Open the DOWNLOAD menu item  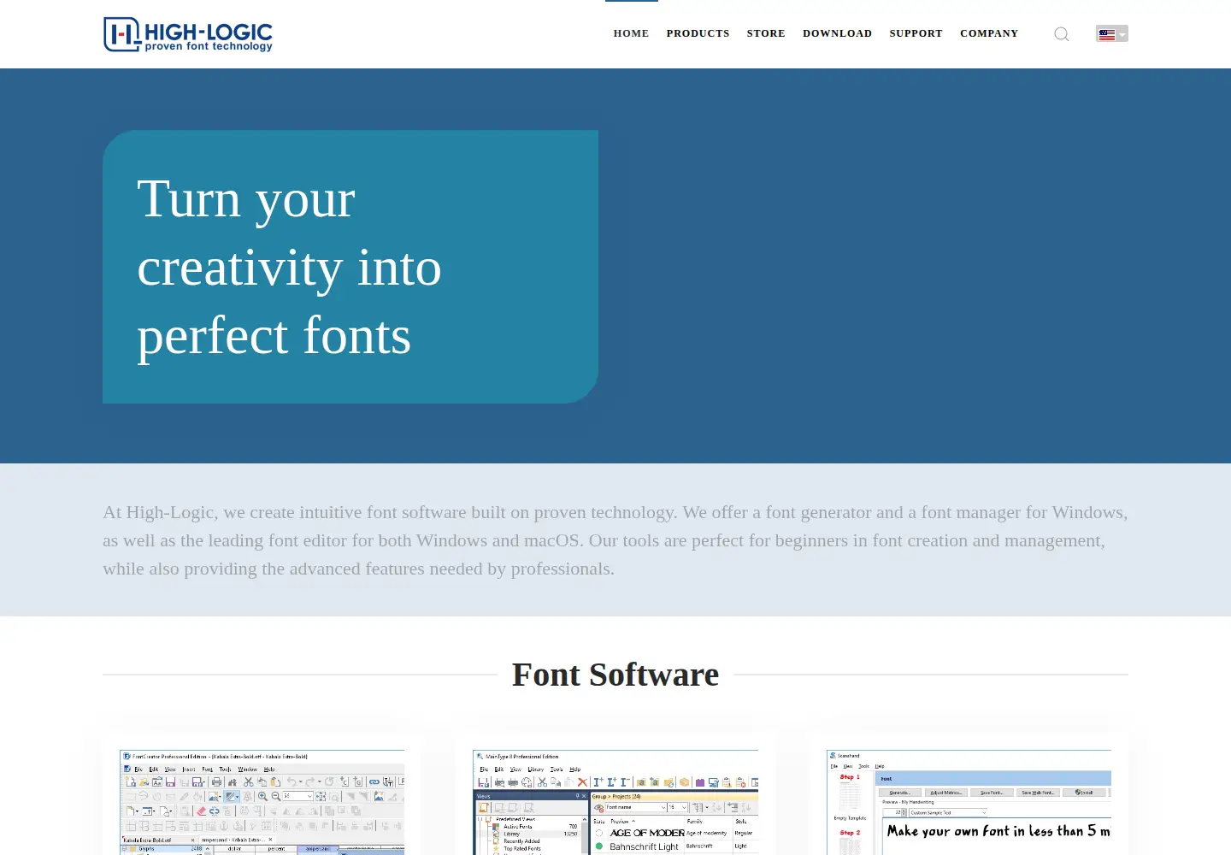click(837, 34)
